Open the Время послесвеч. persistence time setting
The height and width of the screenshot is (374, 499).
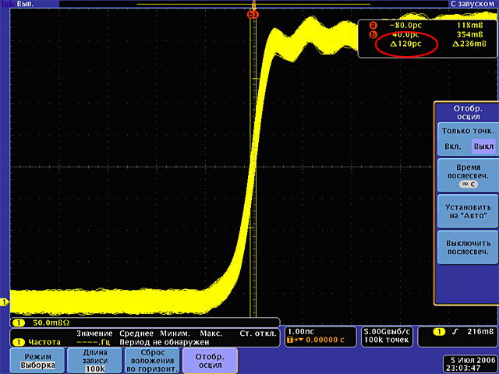[x=468, y=175]
